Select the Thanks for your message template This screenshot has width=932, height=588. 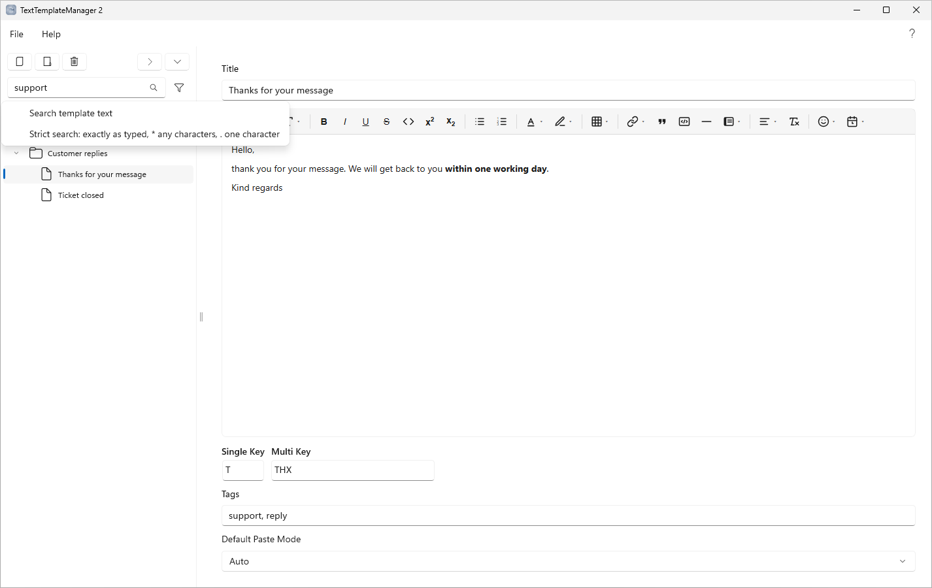99,174
